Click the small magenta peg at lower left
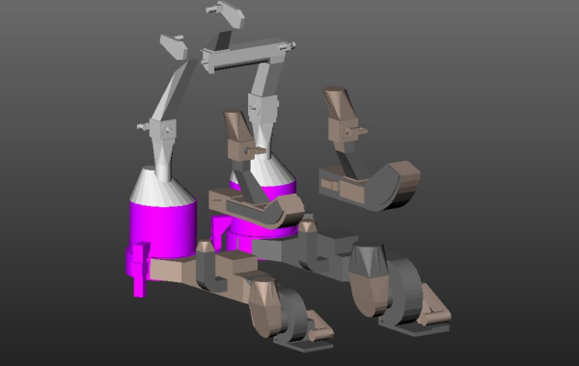The image size is (579, 366). [141, 269]
